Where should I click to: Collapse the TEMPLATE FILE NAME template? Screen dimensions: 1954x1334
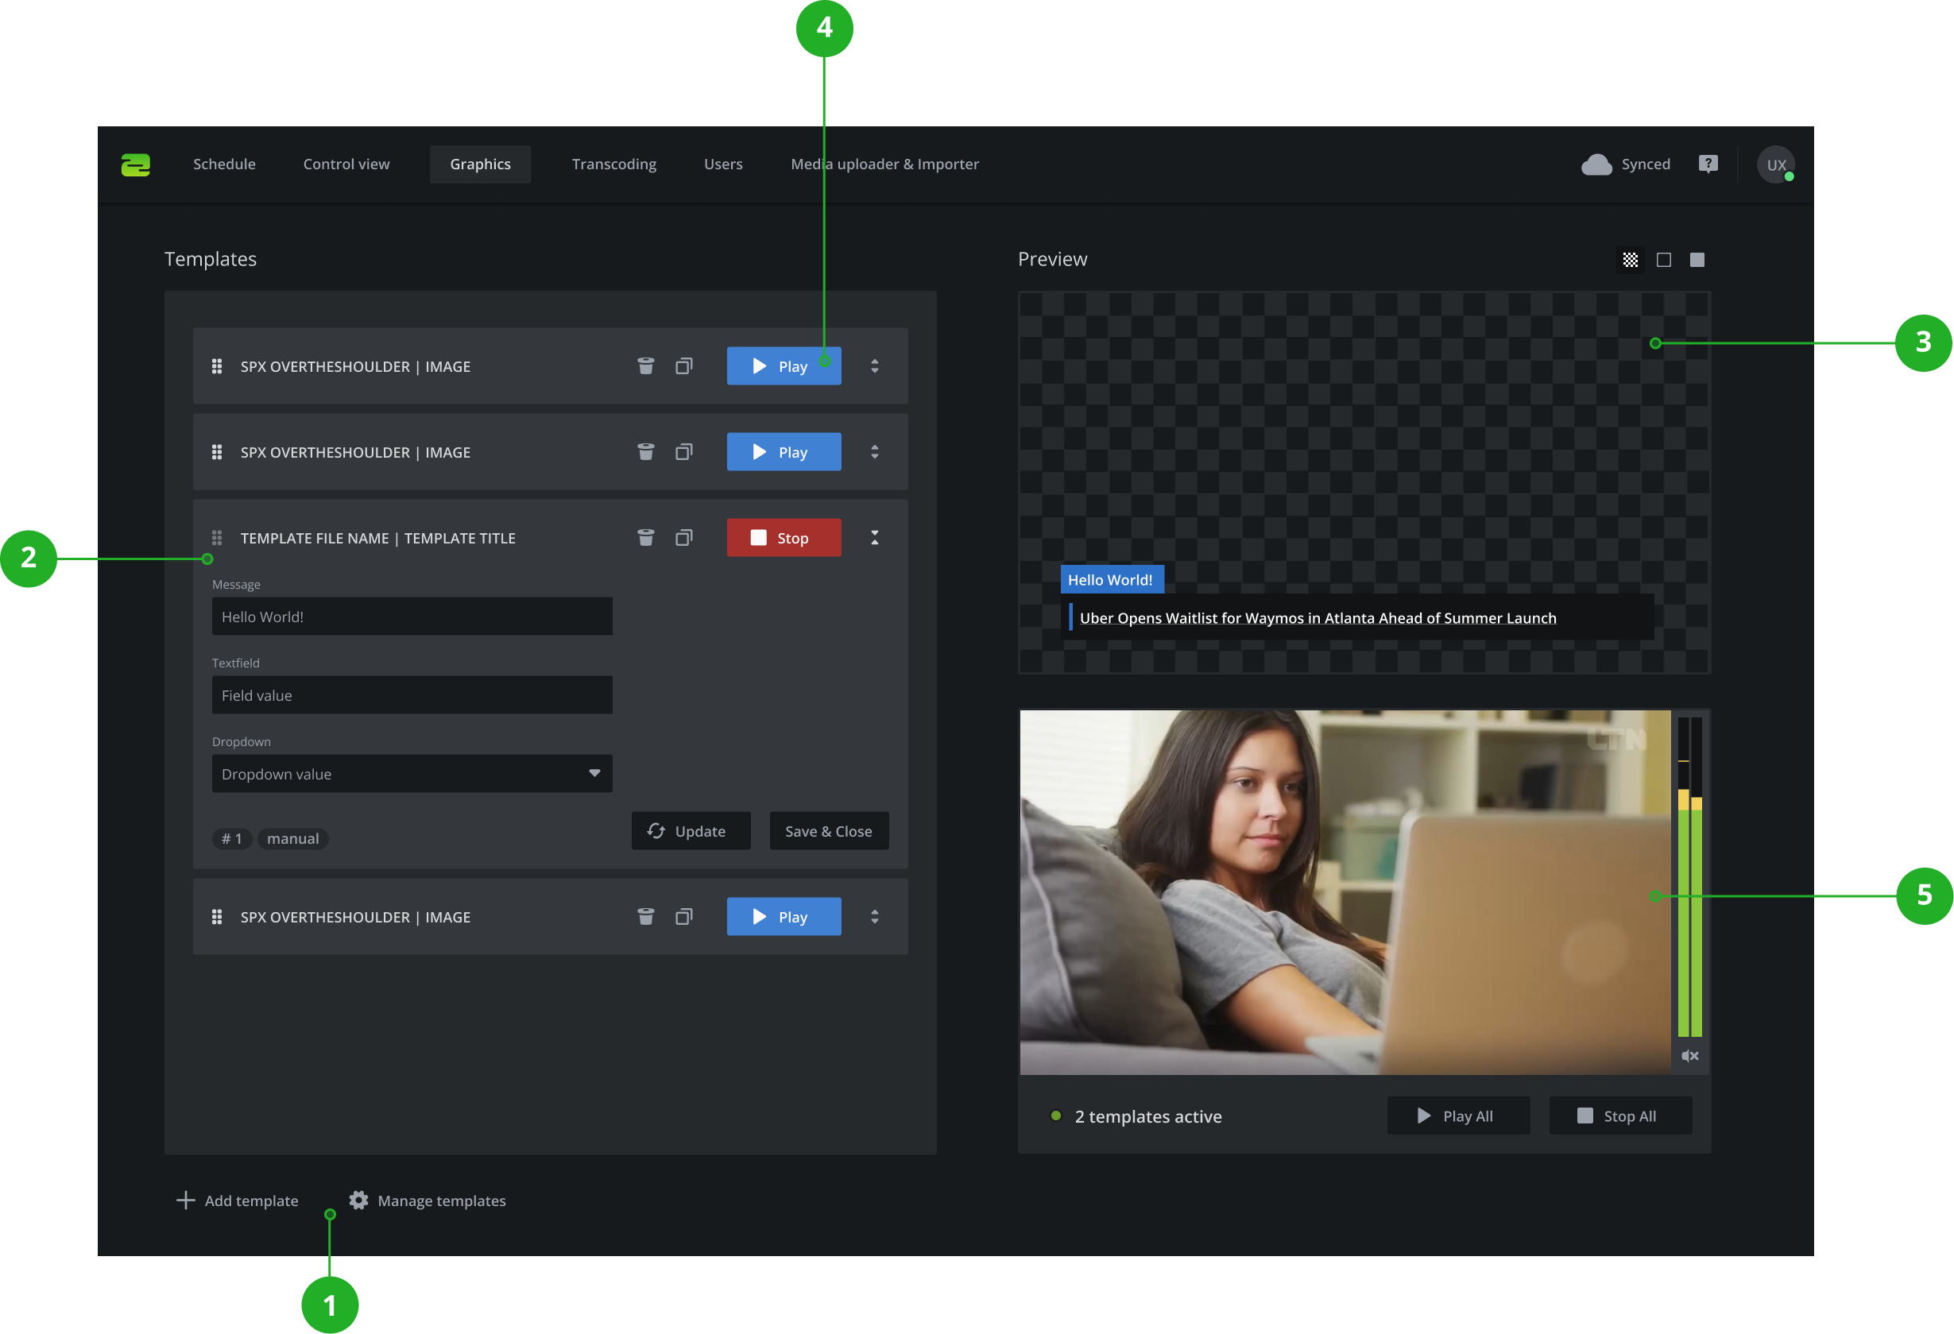pos(874,538)
